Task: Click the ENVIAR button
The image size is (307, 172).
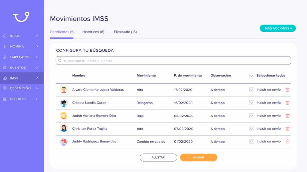Action: coord(198,157)
